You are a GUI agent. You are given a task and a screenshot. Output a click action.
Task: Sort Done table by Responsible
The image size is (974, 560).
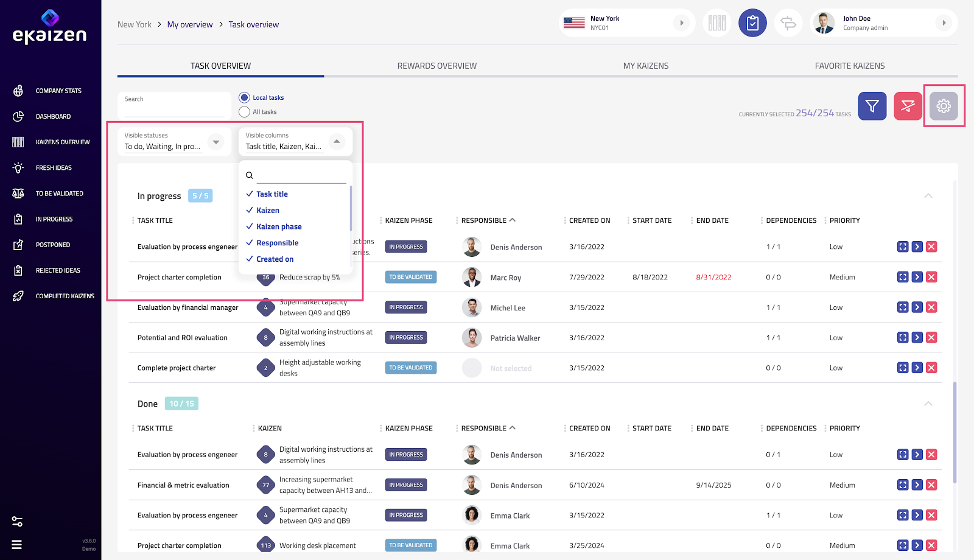(x=488, y=429)
